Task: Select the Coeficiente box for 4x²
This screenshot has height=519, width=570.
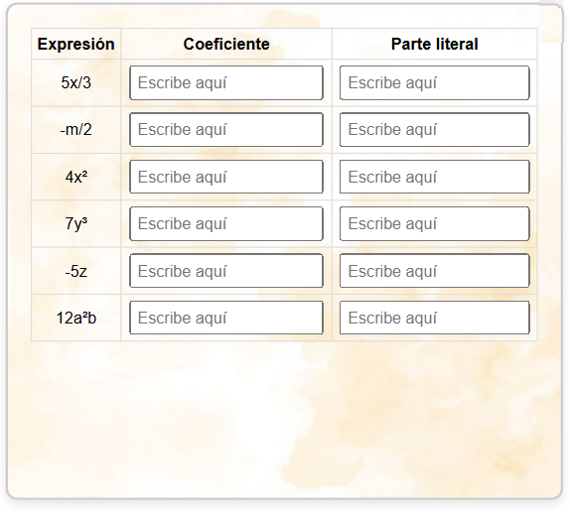Action: 226,177
